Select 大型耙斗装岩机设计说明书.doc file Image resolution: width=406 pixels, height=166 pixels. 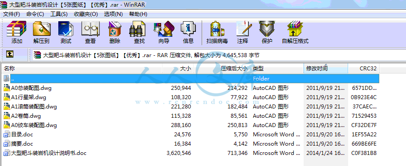(191, 153)
